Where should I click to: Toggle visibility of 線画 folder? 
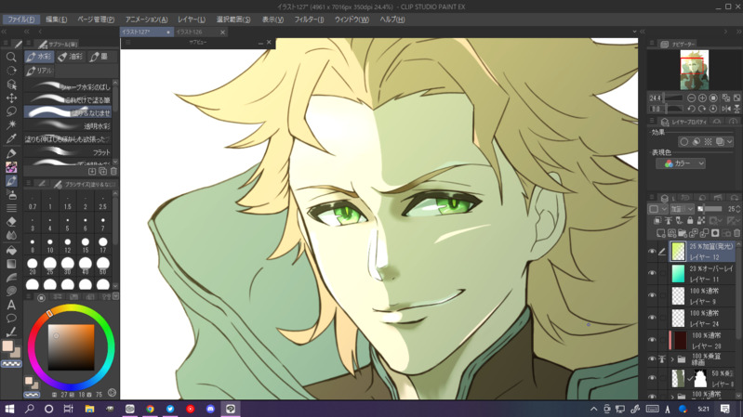click(x=653, y=359)
